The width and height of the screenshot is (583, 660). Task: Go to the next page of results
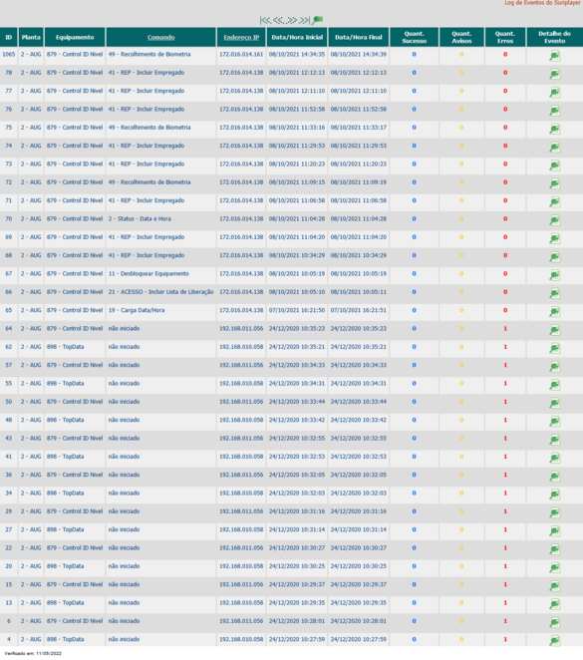tap(291, 20)
